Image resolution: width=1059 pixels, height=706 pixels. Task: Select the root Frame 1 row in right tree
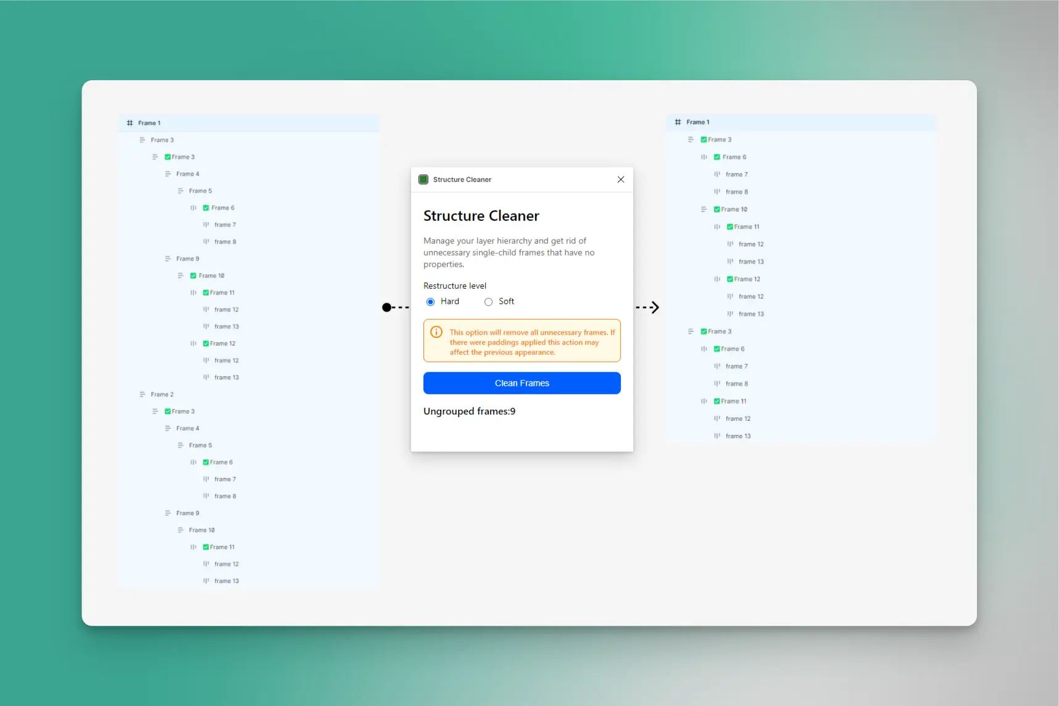click(x=698, y=122)
